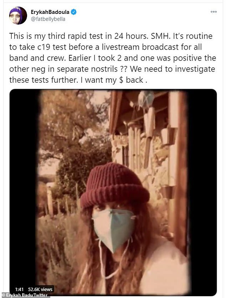Click the 52.6K views counter
The height and width of the screenshot is (298, 226).
[x=40, y=289]
